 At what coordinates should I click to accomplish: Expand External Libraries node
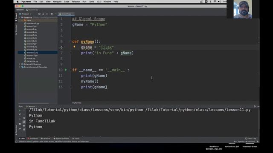pos(20,64)
